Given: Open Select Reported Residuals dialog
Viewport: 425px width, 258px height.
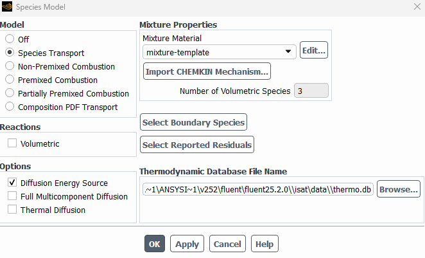Looking at the screenshot, I should click(197, 145).
